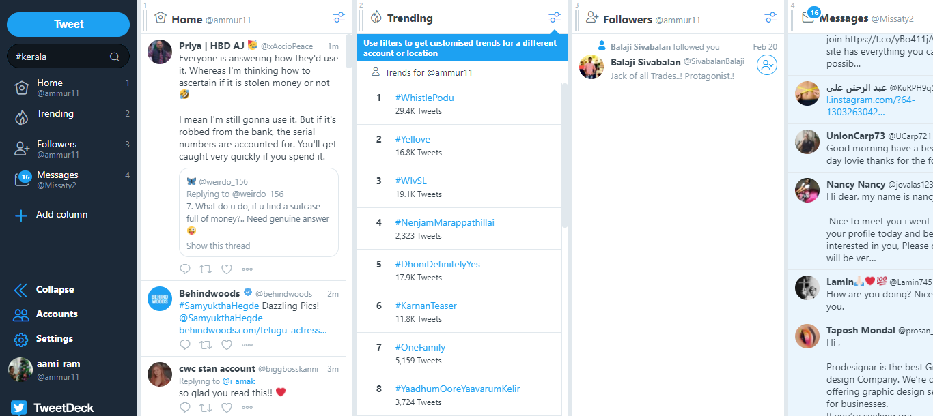Click the Tweet button
This screenshot has height=416, width=933.
tap(68, 25)
